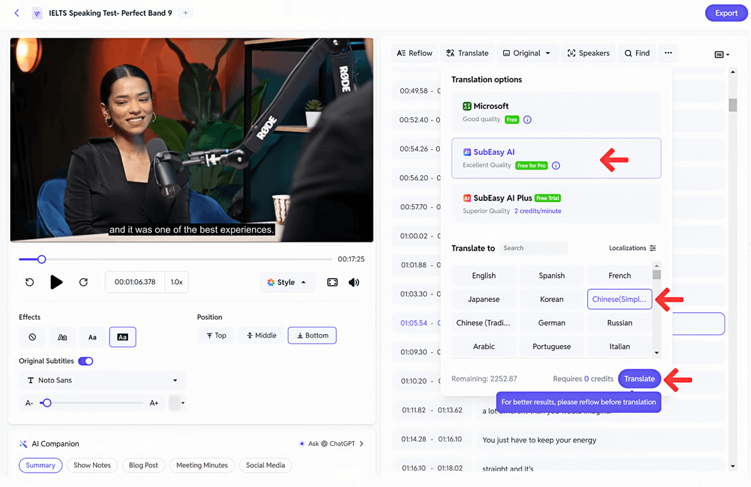
Task: Switch to the Blog Post tab
Action: [x=143, y=465]
